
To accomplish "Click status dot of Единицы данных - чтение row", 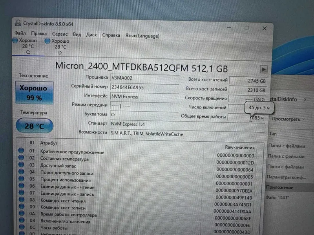I will point(22,185).
